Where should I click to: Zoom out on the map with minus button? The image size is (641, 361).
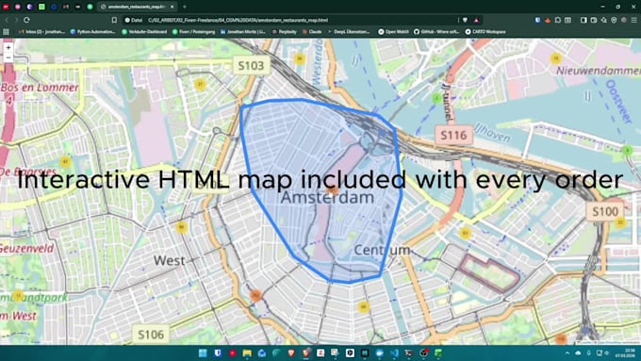8,57
